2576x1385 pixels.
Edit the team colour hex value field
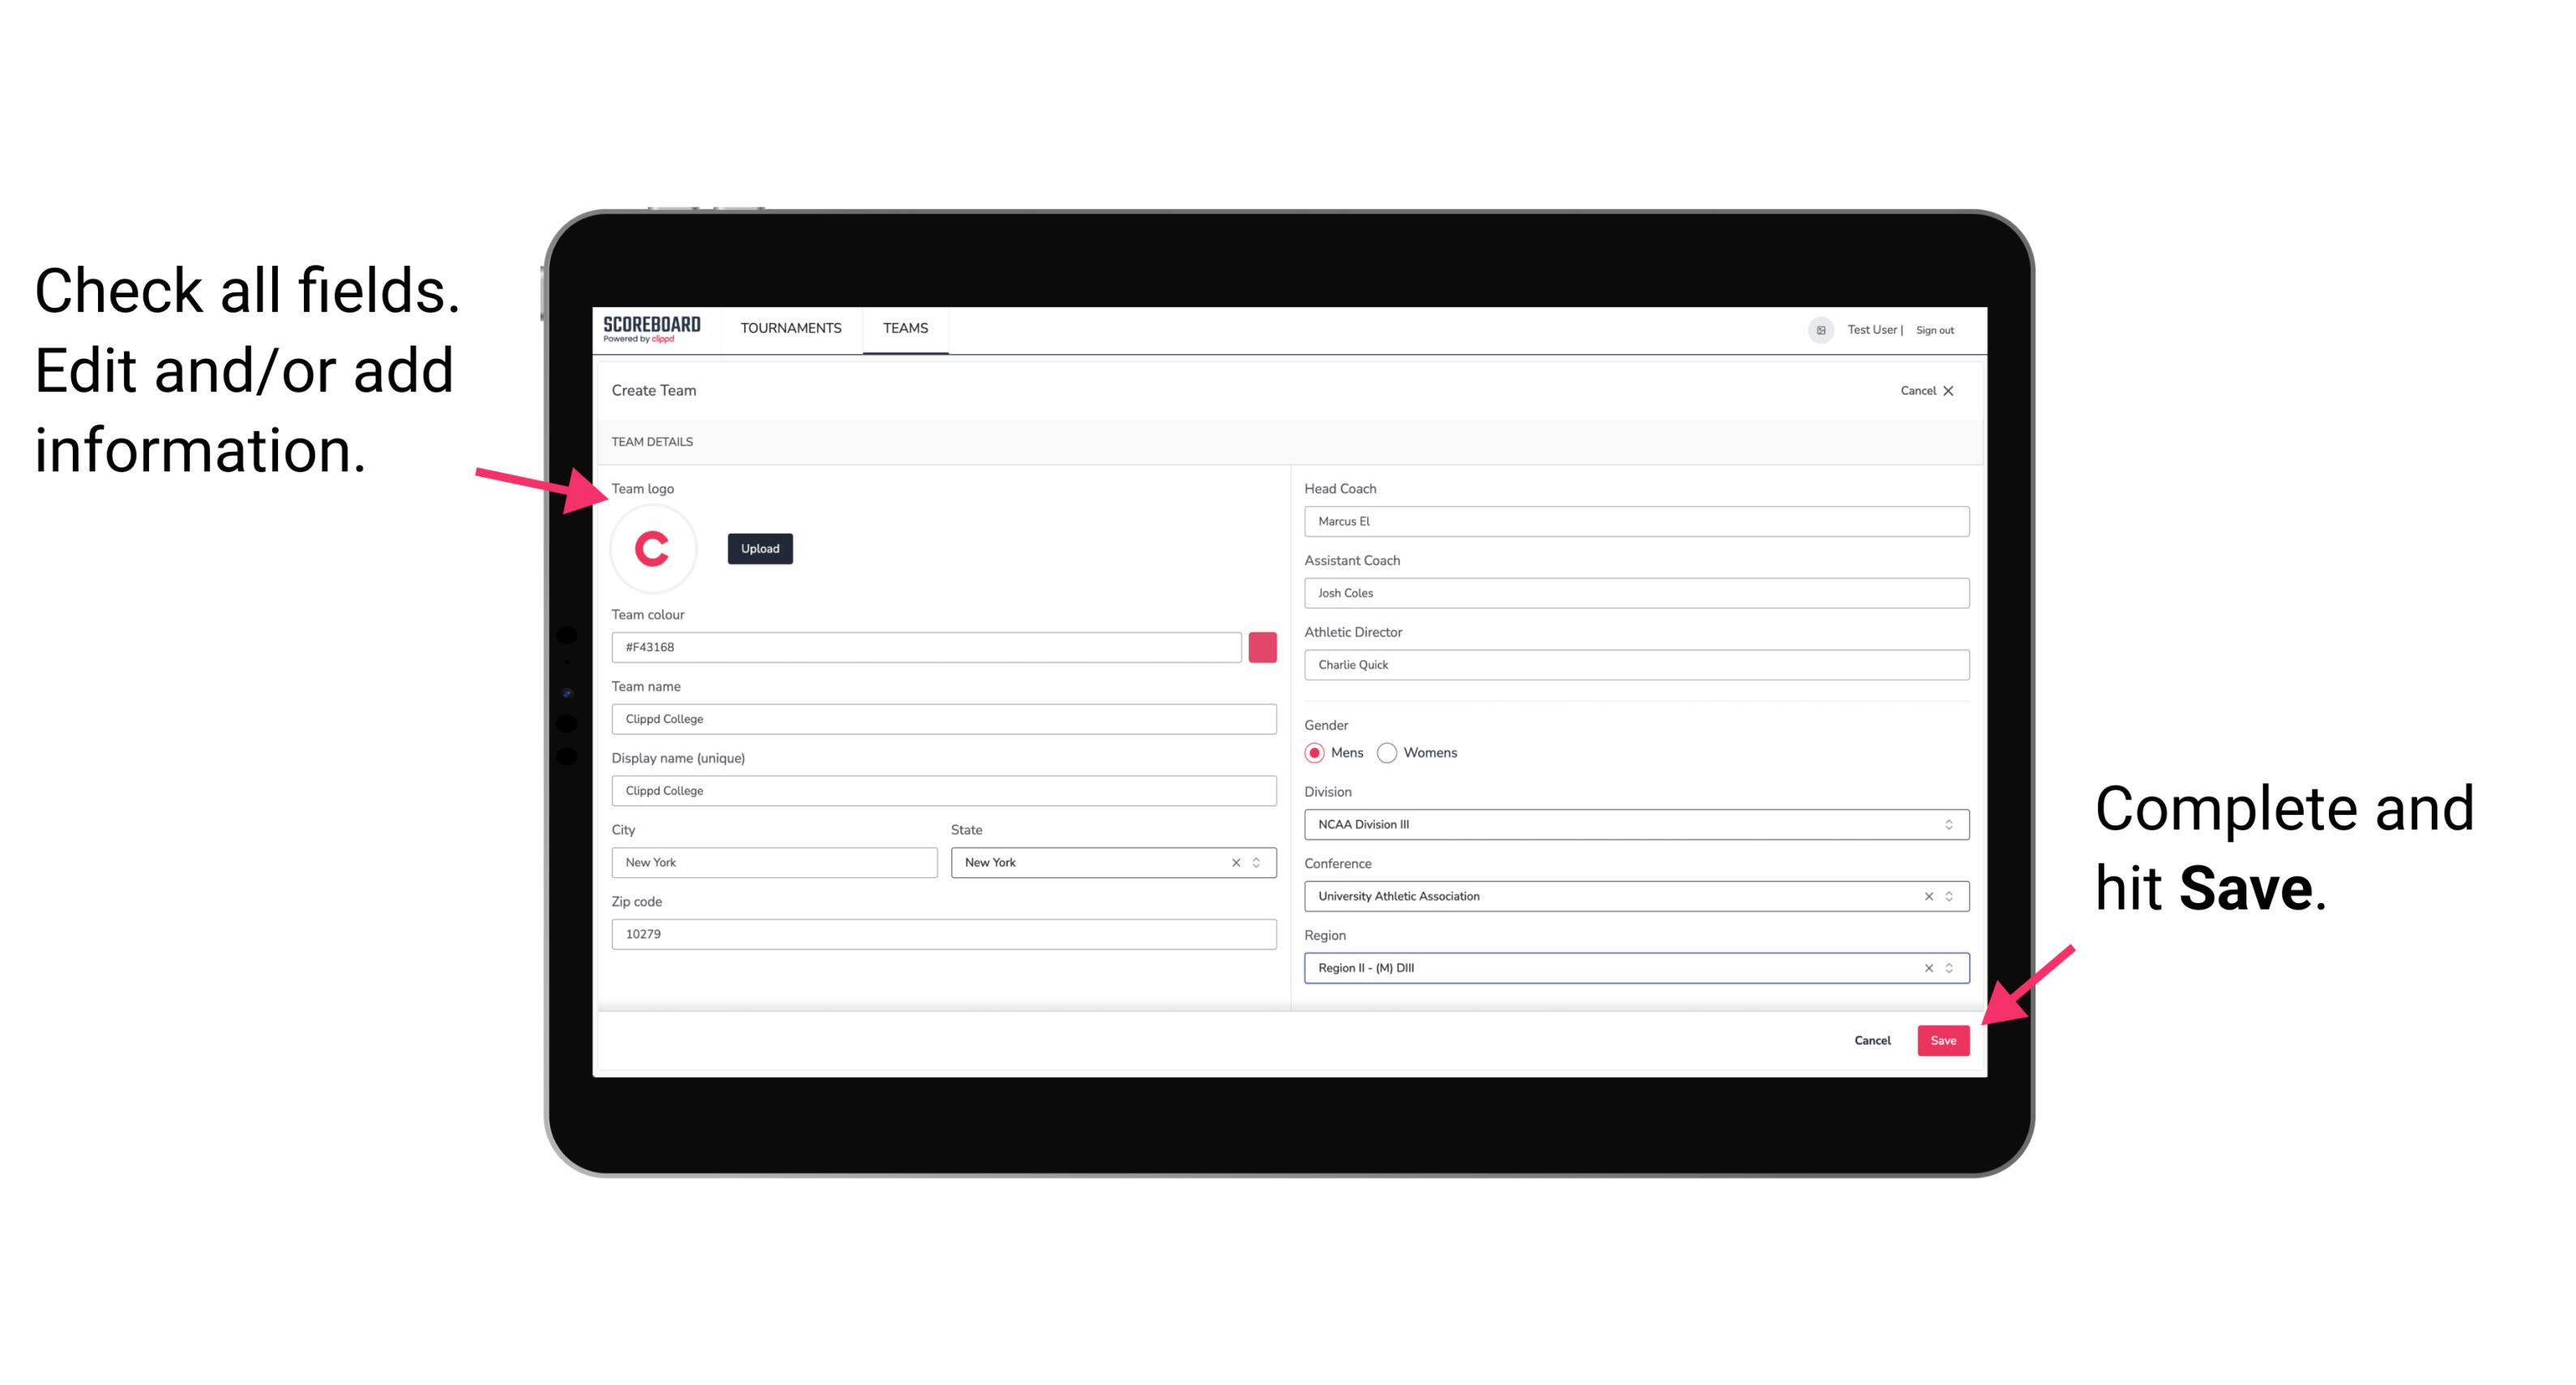click(x=929, y=646)
